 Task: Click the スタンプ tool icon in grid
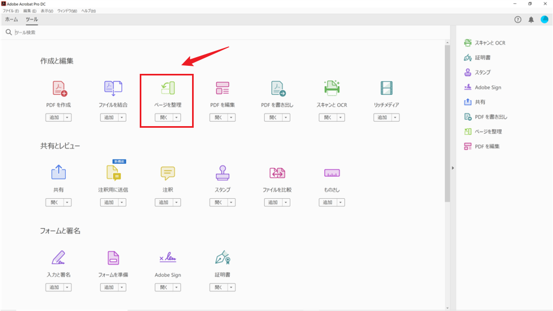(222, 172)
